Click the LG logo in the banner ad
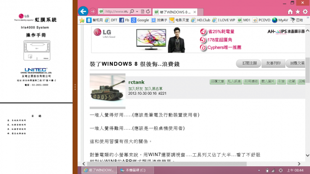 coord(104,33)
